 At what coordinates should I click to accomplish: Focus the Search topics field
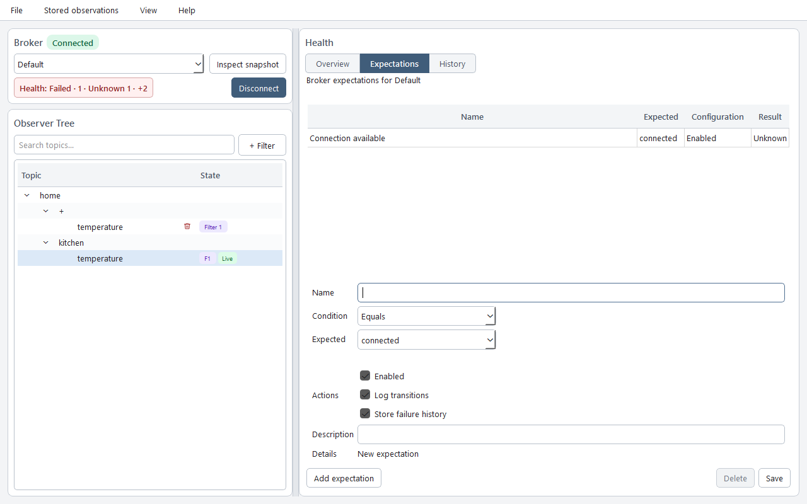pyautogui.click(x=124, y=144)
